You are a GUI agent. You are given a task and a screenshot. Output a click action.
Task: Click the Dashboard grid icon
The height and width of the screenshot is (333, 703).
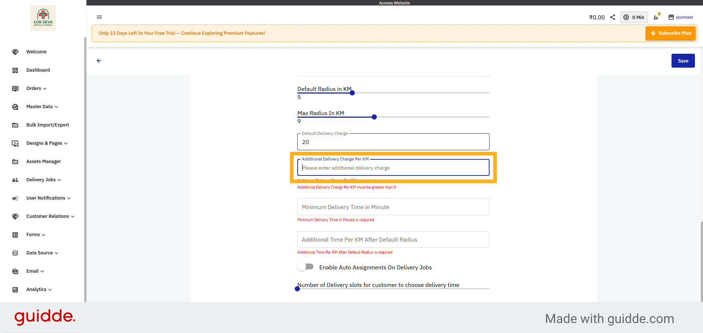point(15,70)
